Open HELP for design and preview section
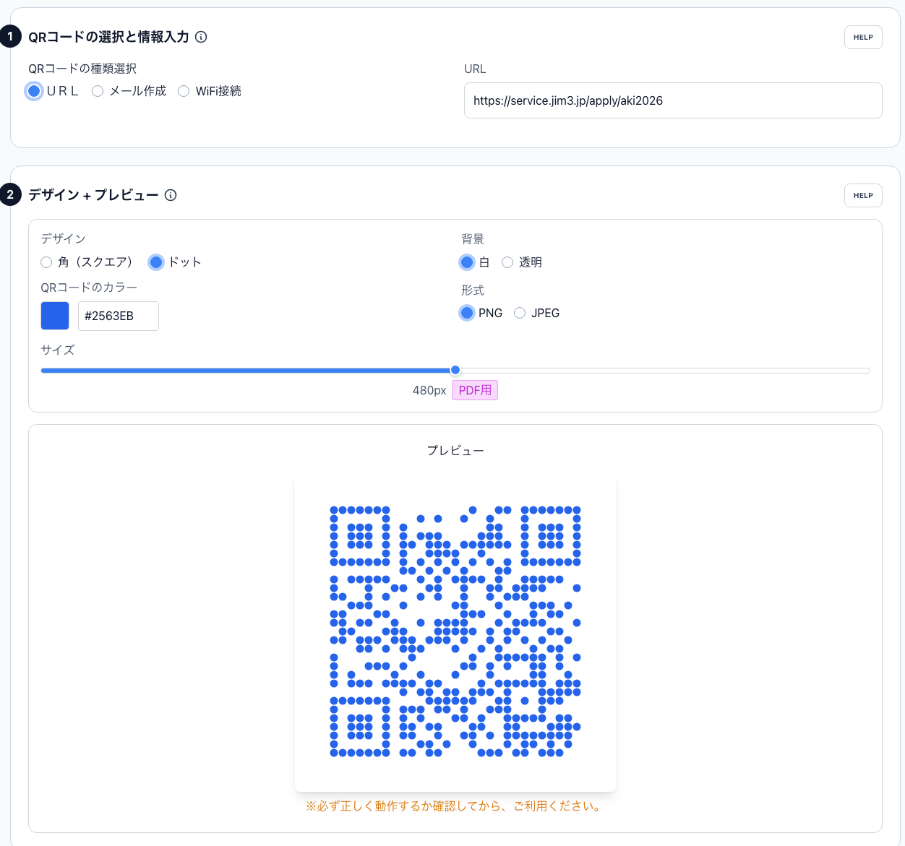 pos(863,196)
